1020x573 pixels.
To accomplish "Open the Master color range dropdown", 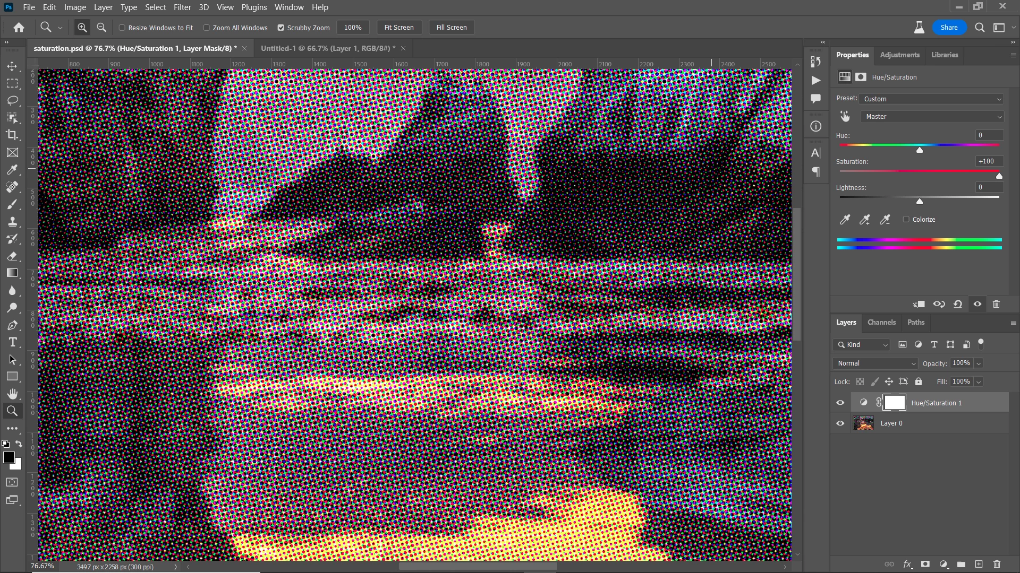I will (x=932, y=117).
